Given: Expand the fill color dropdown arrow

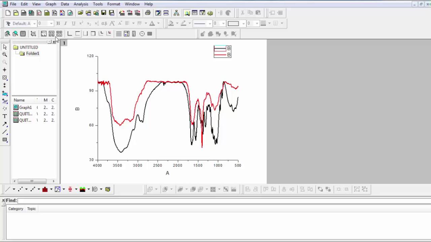Looking at the screenshot, I should coord(177,24).
